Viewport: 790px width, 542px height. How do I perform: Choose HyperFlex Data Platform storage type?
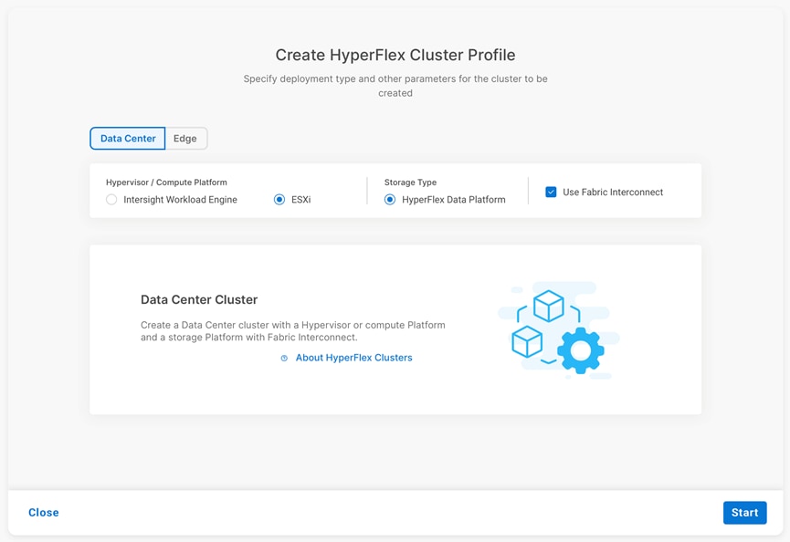point(389,200)
